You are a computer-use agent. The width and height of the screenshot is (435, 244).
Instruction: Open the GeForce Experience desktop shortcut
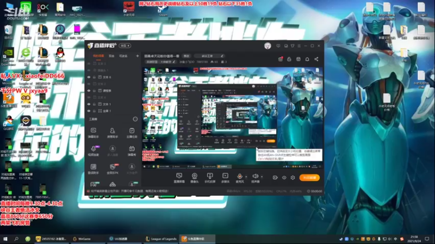9,57
